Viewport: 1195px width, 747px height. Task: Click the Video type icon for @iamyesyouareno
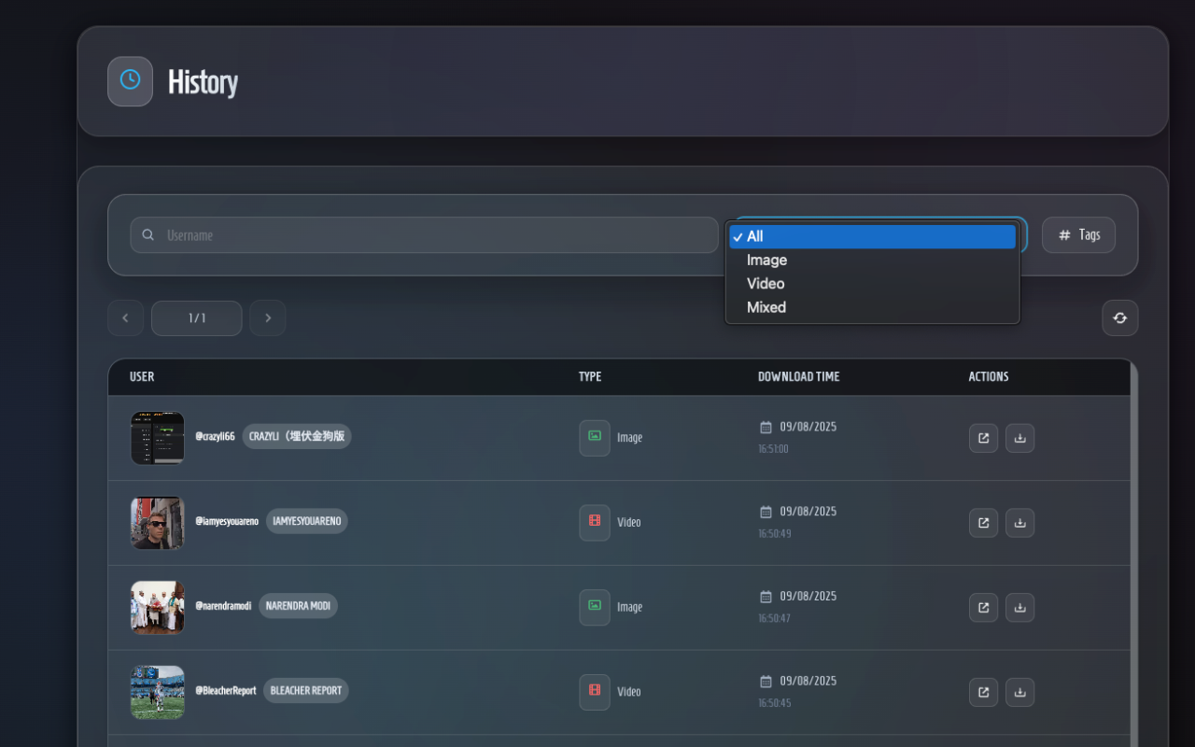click(595, 523)
